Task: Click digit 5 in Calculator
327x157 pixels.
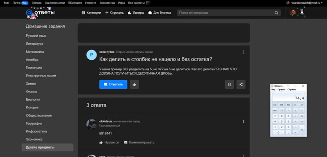Action: pyautogui.click(x=282, y=121)
